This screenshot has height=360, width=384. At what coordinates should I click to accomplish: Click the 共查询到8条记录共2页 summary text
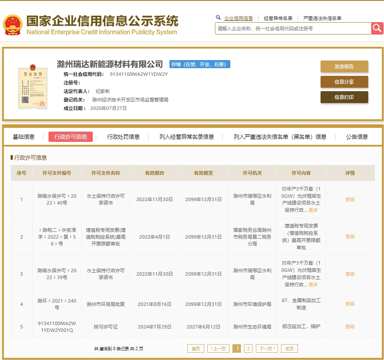pos(119,349)
